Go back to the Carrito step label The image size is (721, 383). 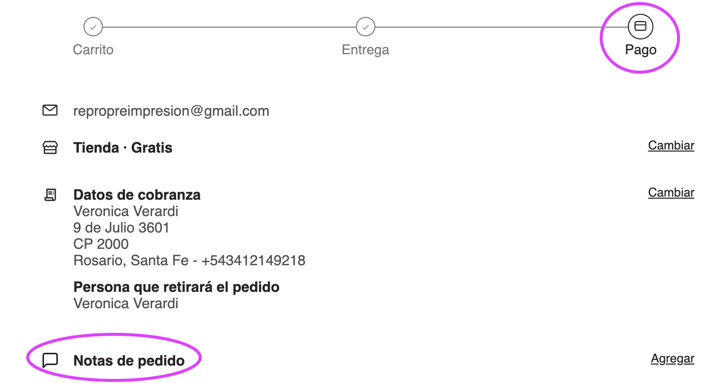(93, 50)
